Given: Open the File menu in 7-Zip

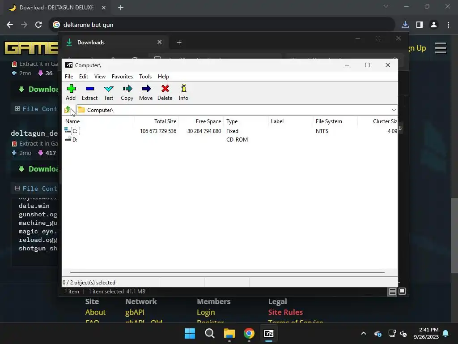Looking at the screenshot, I should [69, 76].
